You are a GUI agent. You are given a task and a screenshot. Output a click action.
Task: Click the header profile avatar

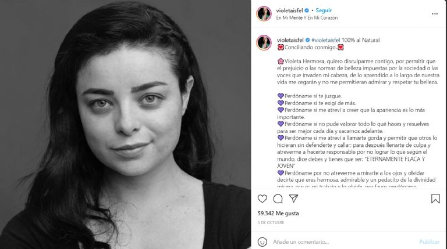coord(264,14)
